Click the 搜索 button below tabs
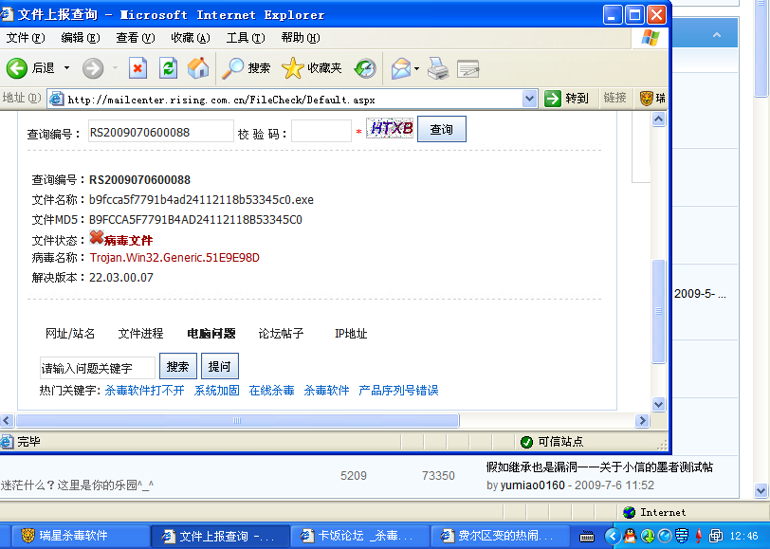The width and height of the screenshot is (770, 549). tap(177, 366)
